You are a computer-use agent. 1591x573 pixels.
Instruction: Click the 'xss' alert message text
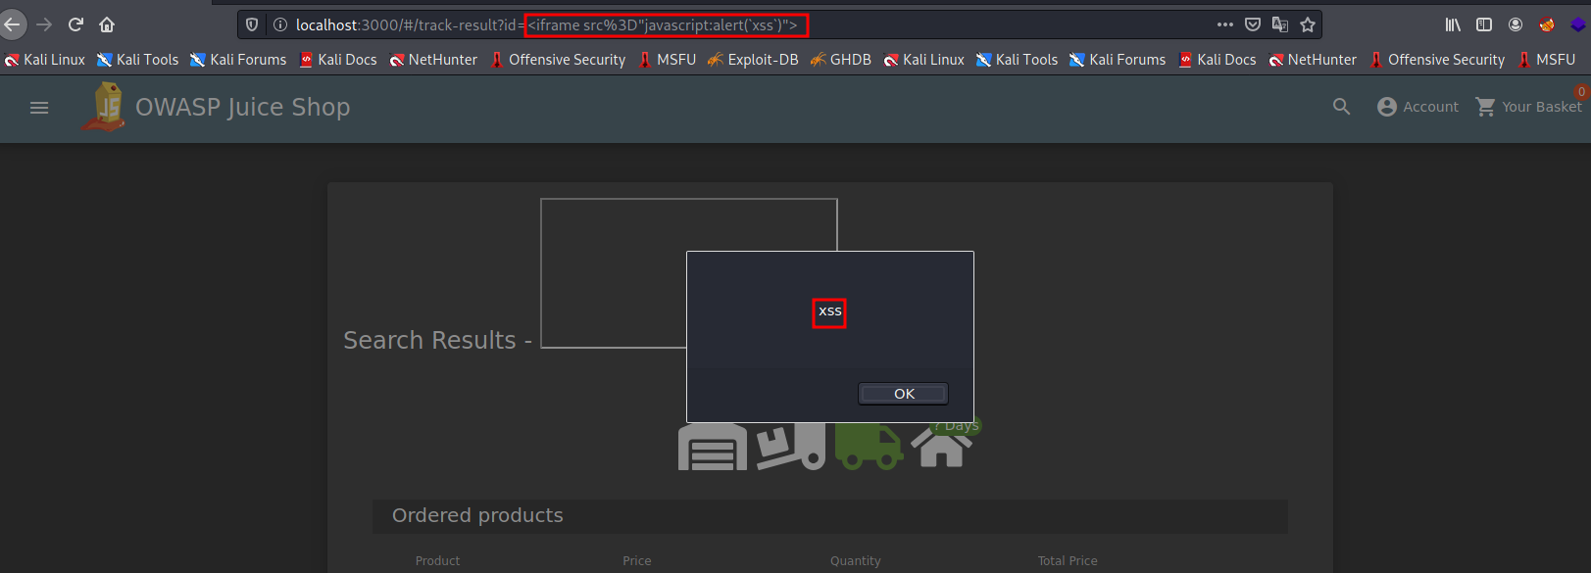coord(829,311)
